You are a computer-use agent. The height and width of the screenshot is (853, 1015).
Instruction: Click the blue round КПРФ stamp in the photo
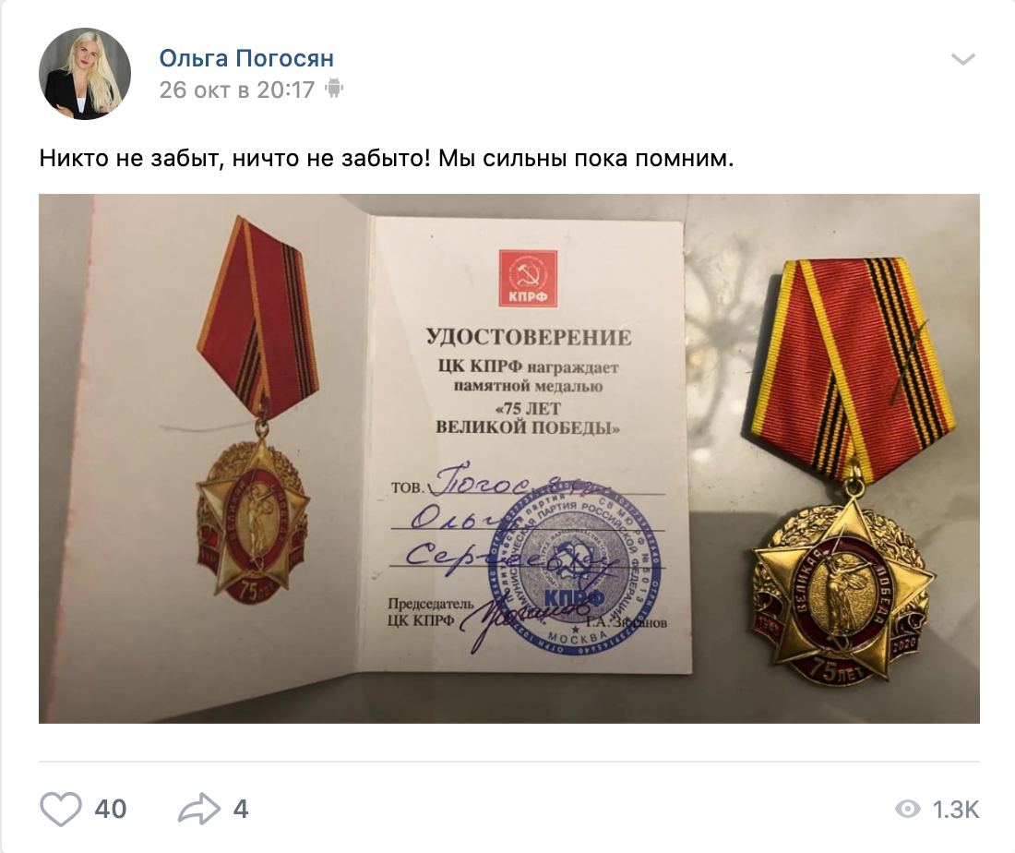pos(575,569)
